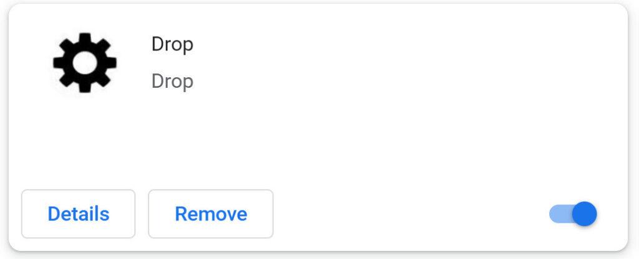Click the Drop extension gear icon
This screenshot has width=639, height=259.
click(x=84, y=62)
